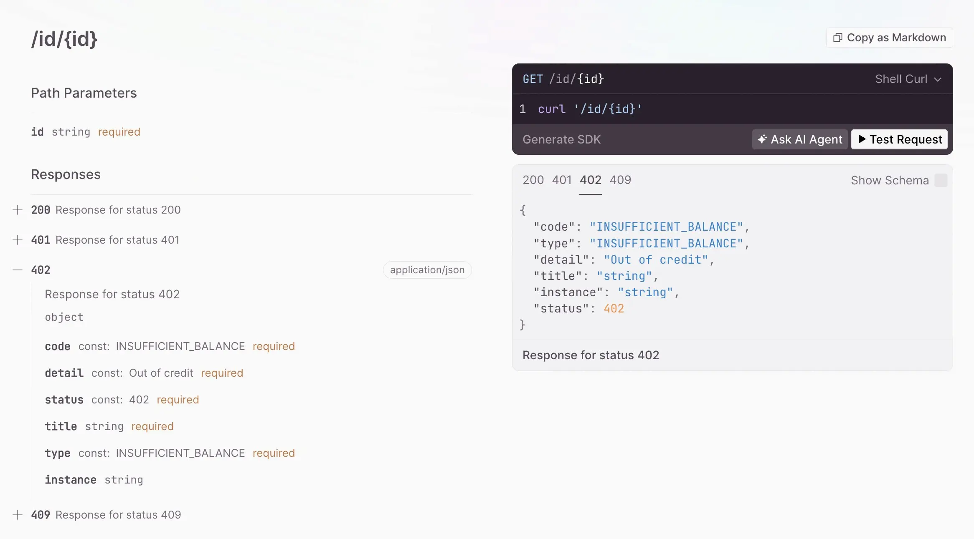Click the 'type' property name in schema
Screen dimensions: 974x539
click(x=58, y=453)
